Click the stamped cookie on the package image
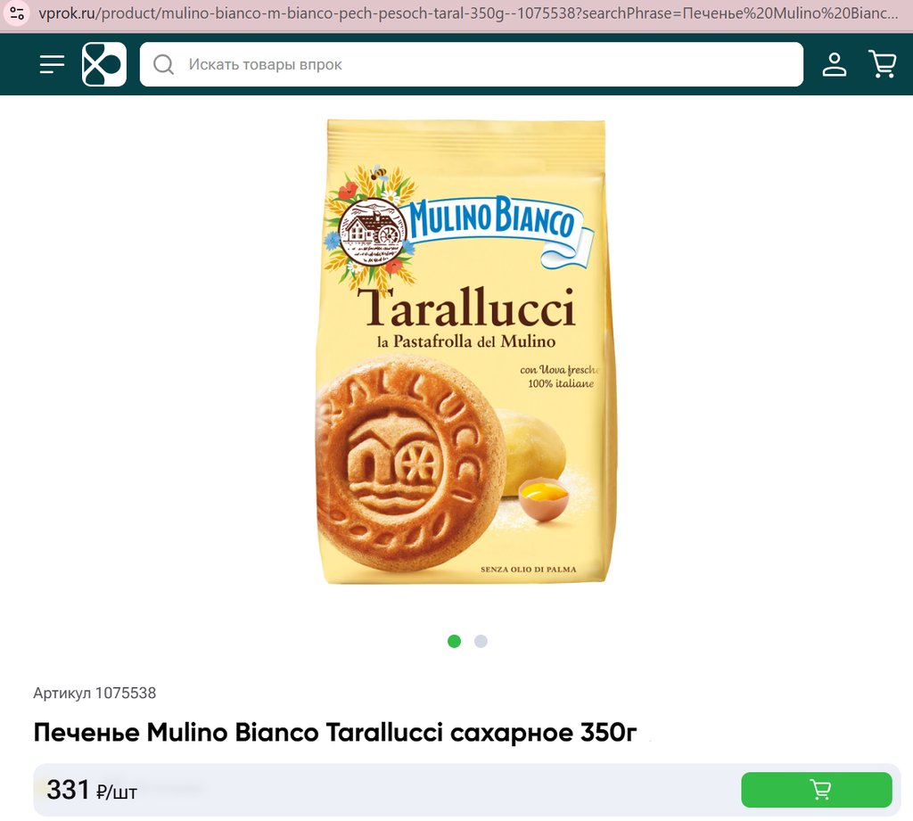Image resolution: width=913 pixels, height=821 pixels. (x=410, y=463)
